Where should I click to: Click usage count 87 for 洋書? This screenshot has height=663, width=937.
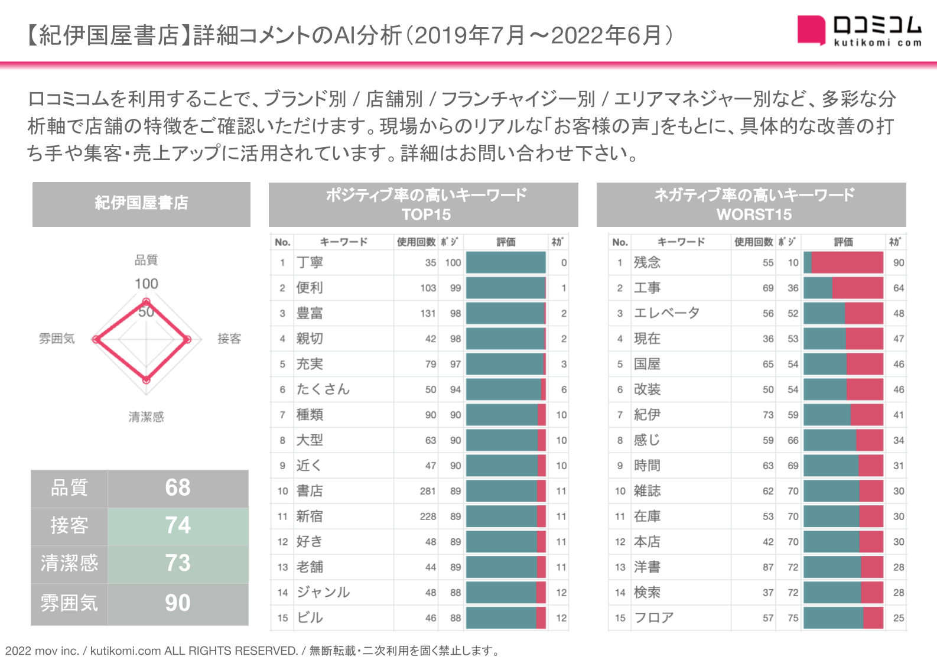pyautogui.click(x=768, y=567)
